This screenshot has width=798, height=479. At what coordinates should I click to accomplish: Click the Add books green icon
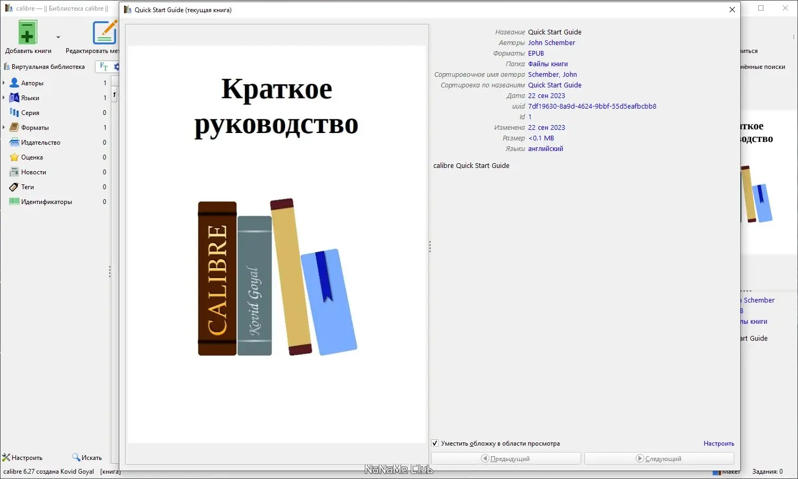27,33
